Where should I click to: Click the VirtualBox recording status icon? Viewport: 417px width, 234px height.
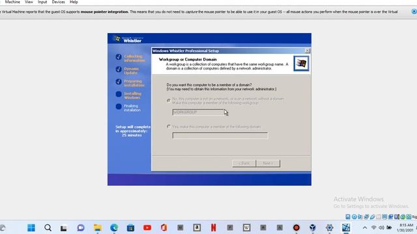[x=390, y=216]
